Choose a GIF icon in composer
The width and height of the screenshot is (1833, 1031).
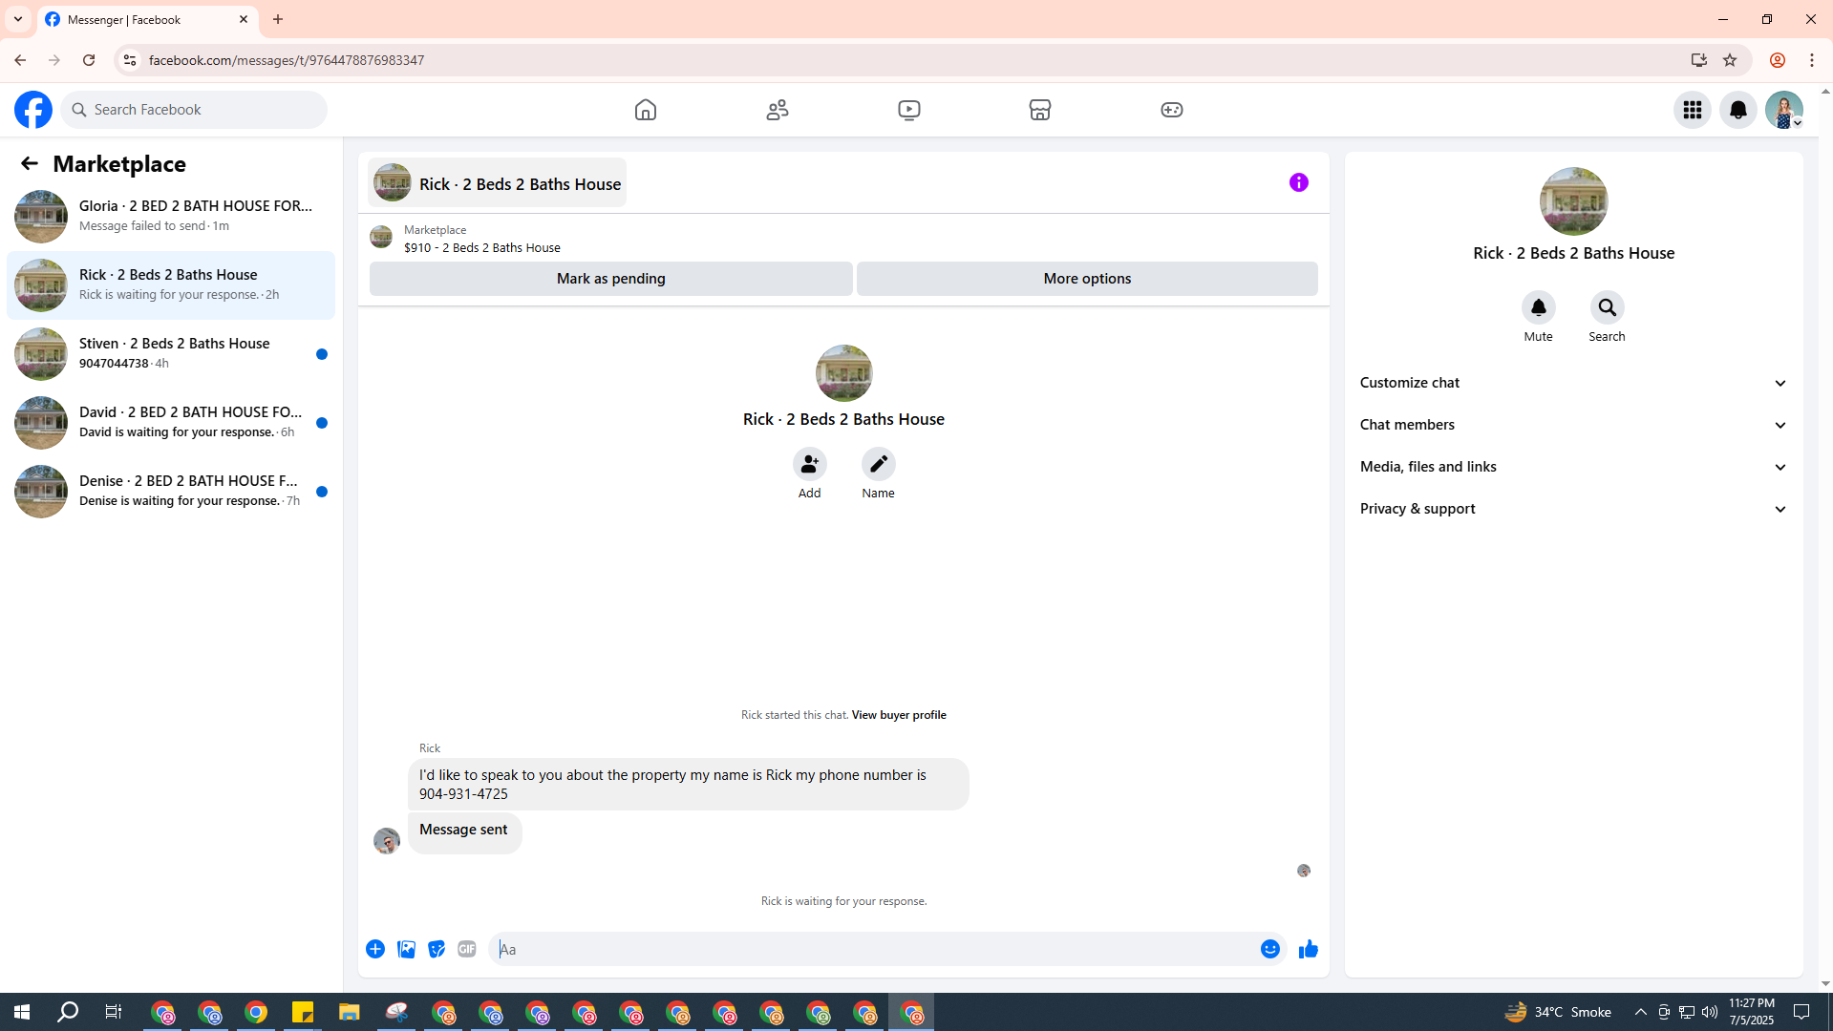(467, 949)
